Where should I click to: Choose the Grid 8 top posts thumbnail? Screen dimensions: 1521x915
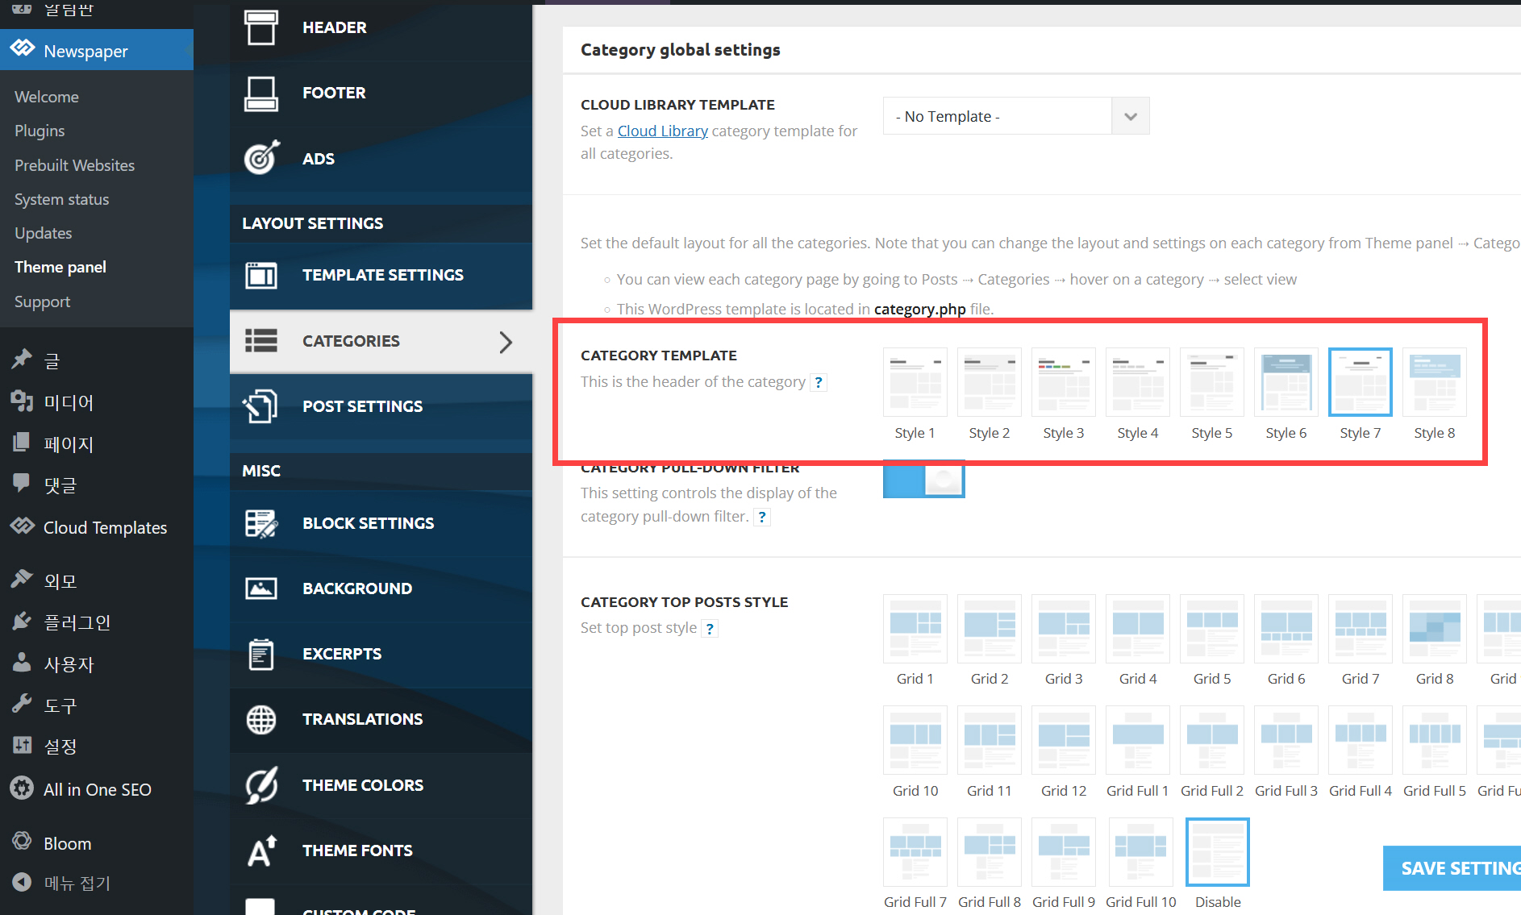1435,629
